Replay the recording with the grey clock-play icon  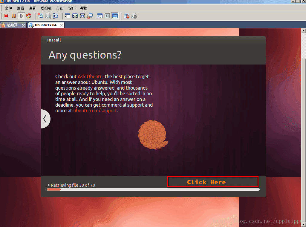point(134,16)
